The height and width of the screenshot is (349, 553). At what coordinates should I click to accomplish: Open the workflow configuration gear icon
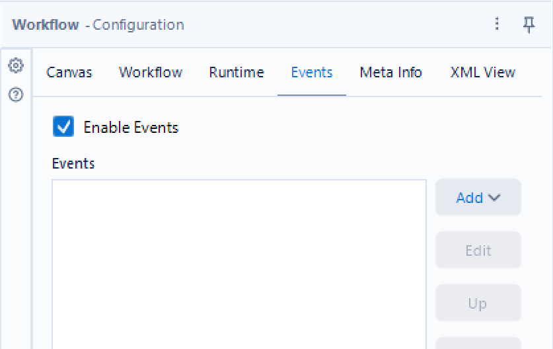pyautogui.click(x=16, y=65)
